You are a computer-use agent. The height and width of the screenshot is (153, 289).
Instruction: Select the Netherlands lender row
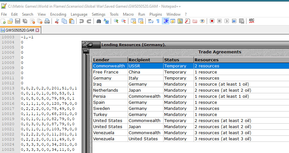point(191,90)
